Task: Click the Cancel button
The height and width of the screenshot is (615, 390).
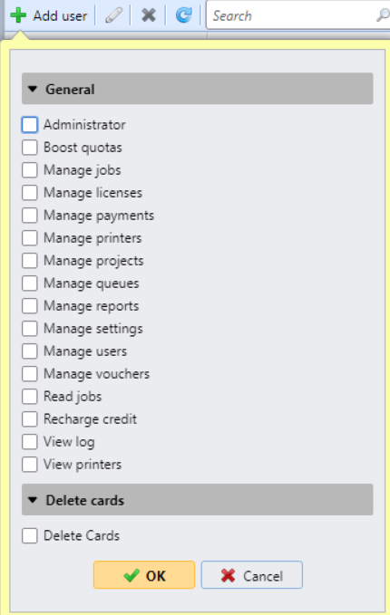Action: (x=252, y=575)
